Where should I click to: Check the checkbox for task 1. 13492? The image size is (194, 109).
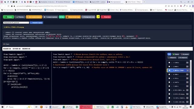pos(169,63)
